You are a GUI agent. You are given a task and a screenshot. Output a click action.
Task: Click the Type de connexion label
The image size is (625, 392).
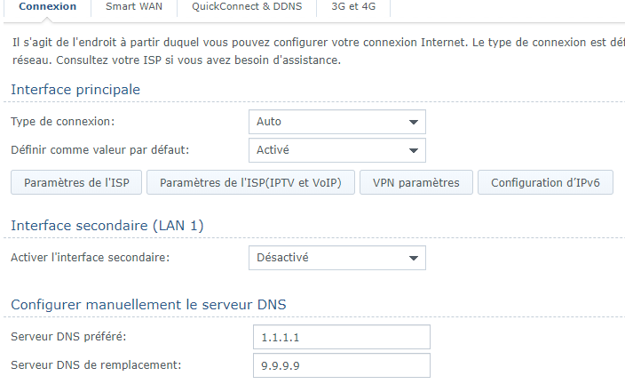click(x=62, y=122)
